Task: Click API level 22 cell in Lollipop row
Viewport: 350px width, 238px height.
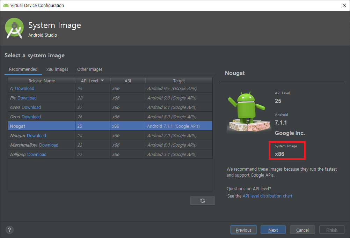Action: (x=93, y=154)
